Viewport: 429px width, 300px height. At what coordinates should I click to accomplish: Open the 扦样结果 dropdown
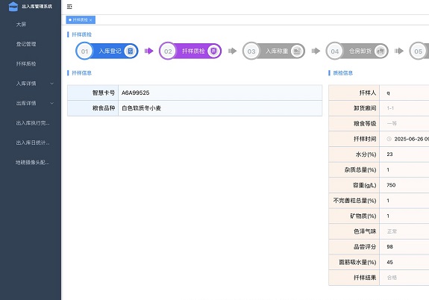[404, 278]
